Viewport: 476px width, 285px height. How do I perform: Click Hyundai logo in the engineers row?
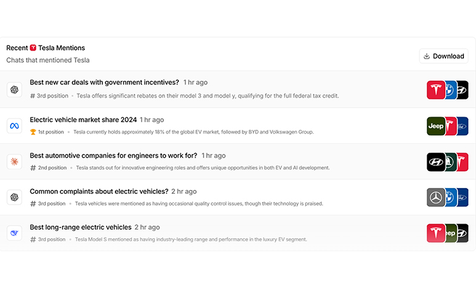pyautogui.click(x=436, y=162)
